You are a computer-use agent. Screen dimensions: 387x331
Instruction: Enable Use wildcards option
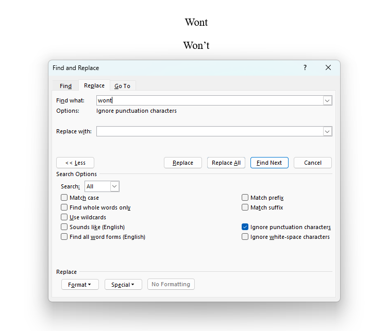coord(64,217)
